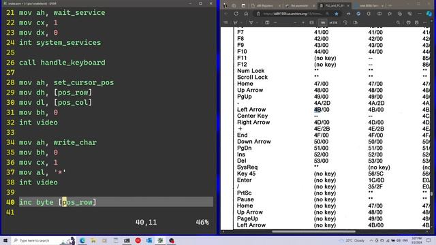
Task: Click the 'int system_services' code line
Action: coord(60,42)
